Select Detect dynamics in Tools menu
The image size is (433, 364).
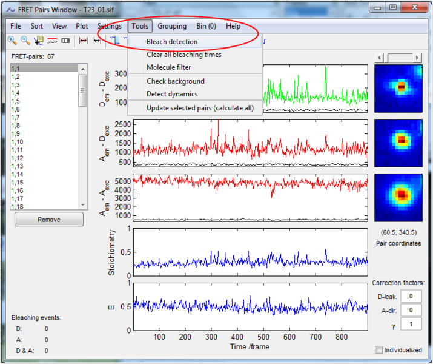172,94
